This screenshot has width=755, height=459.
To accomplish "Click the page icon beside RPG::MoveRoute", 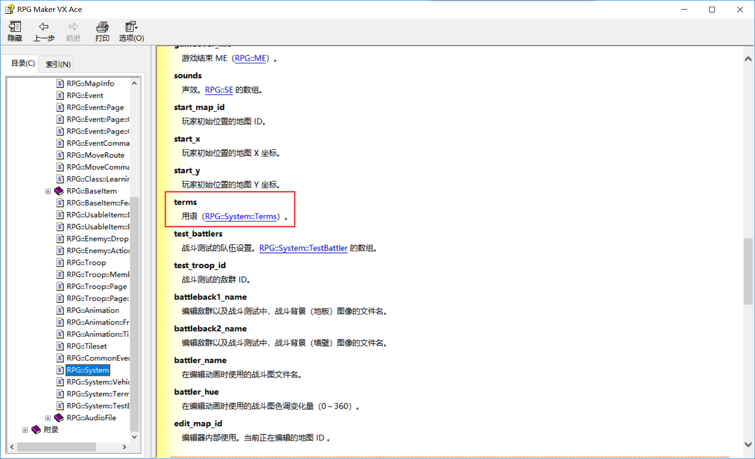I will [x=60, y=155].
